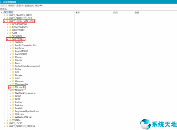The height and width of the screenshot is (130, 177).
Task: Open the 收藏夹(A) favorites menu
Action: (x=29, y=6)
